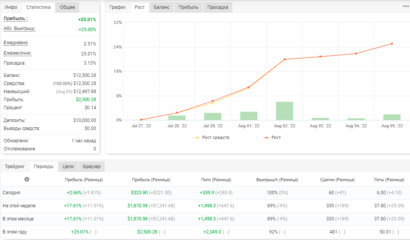
Task: Click the Прибыль underlined label in statistics
Action: pyautogui.click(x=16, y=18)
